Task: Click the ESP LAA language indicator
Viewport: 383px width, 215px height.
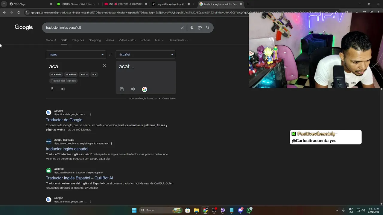Action: 351,210
